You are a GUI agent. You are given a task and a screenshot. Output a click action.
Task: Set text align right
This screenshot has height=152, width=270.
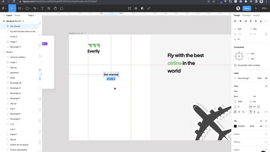click(243, 112)
